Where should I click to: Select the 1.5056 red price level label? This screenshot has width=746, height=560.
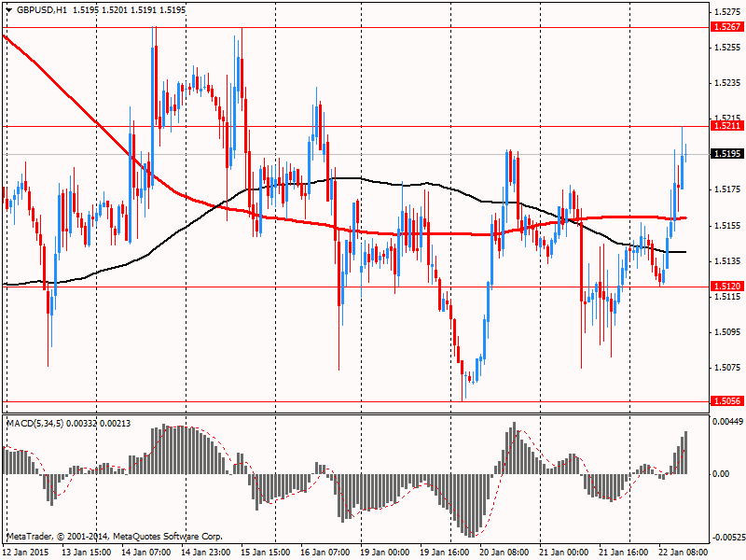click(x=727, y=401)
